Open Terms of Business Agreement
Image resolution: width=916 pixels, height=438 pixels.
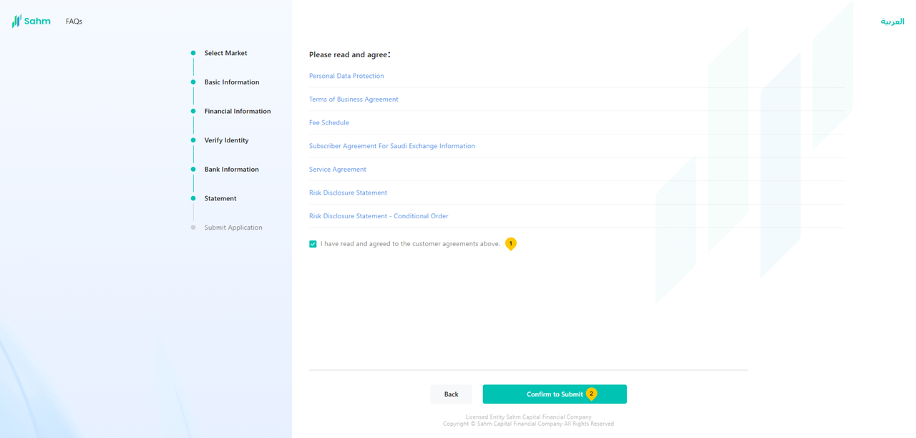click(354, 99)
